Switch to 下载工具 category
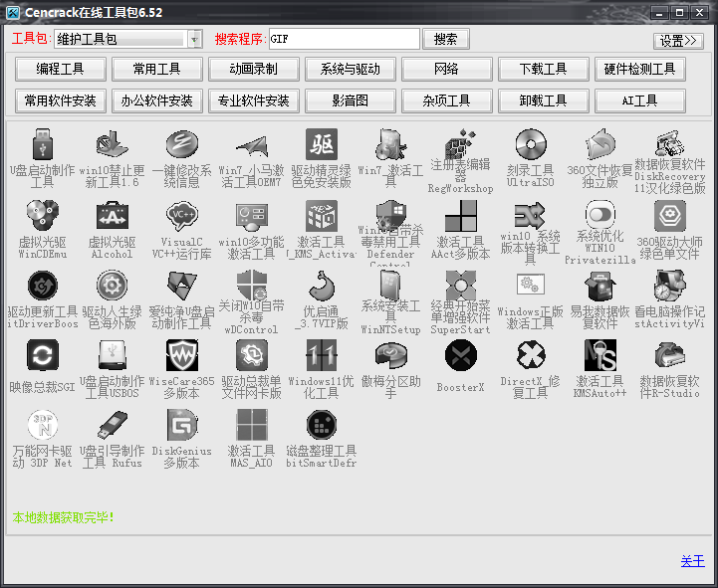Screen dimensions: 718x588 (544, 69)
